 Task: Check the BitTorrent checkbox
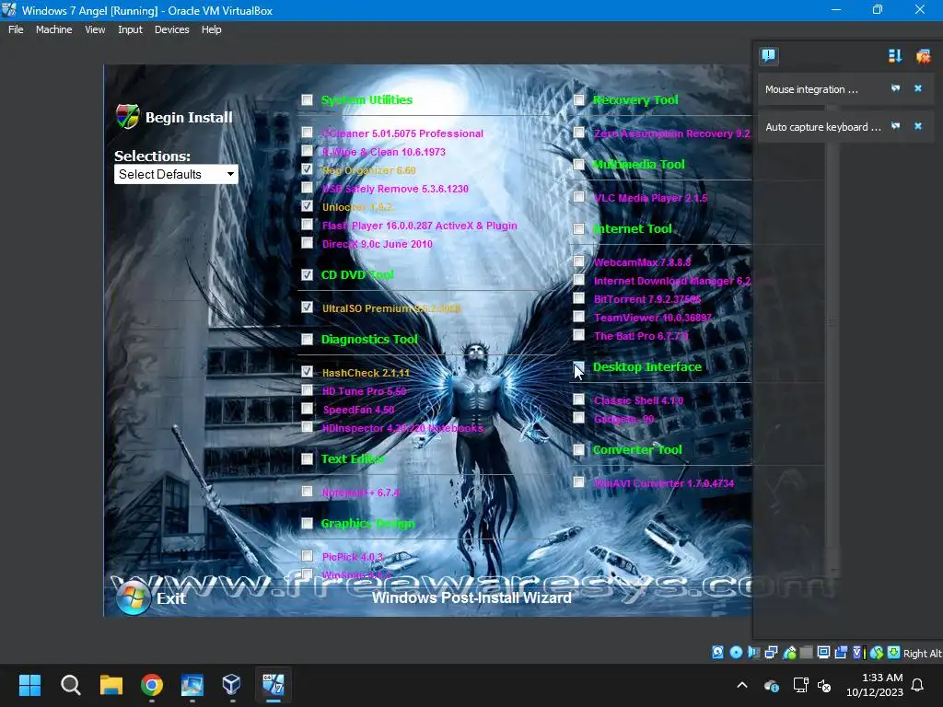pos(578,297)
